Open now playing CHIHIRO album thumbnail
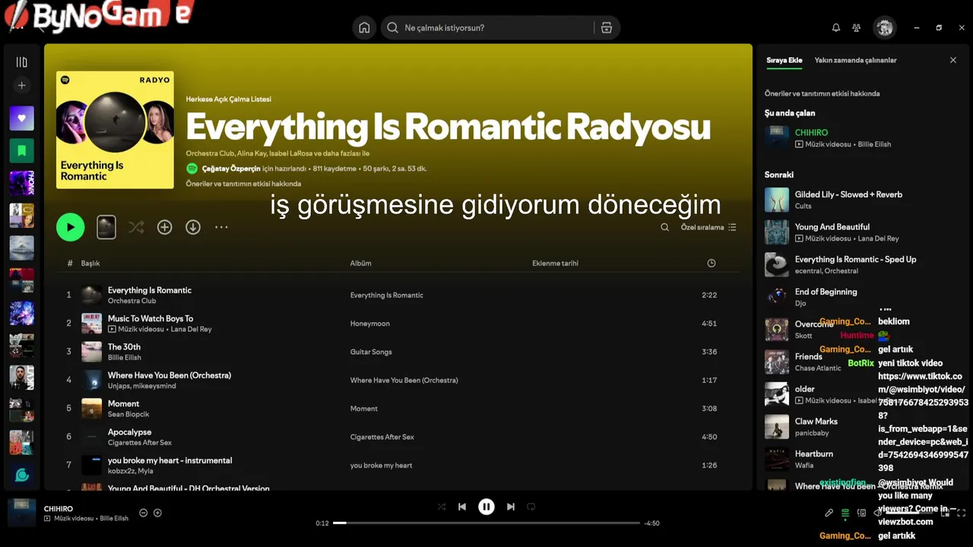973x547 pixels. 21,513
